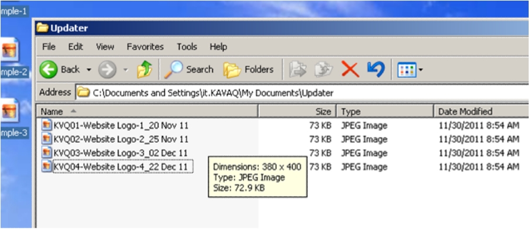Click Date Modified cell of KVQ04 row
The image size is (531, 230).
click(479, 167)
